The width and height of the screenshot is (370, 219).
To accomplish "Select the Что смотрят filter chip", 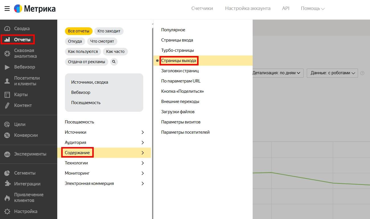I will point(102,41).
